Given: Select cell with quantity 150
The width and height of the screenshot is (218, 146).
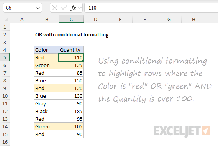Looking at the screenshot, I should 71,80.
